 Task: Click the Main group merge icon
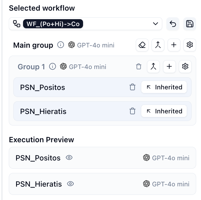[x=158, y=45]
